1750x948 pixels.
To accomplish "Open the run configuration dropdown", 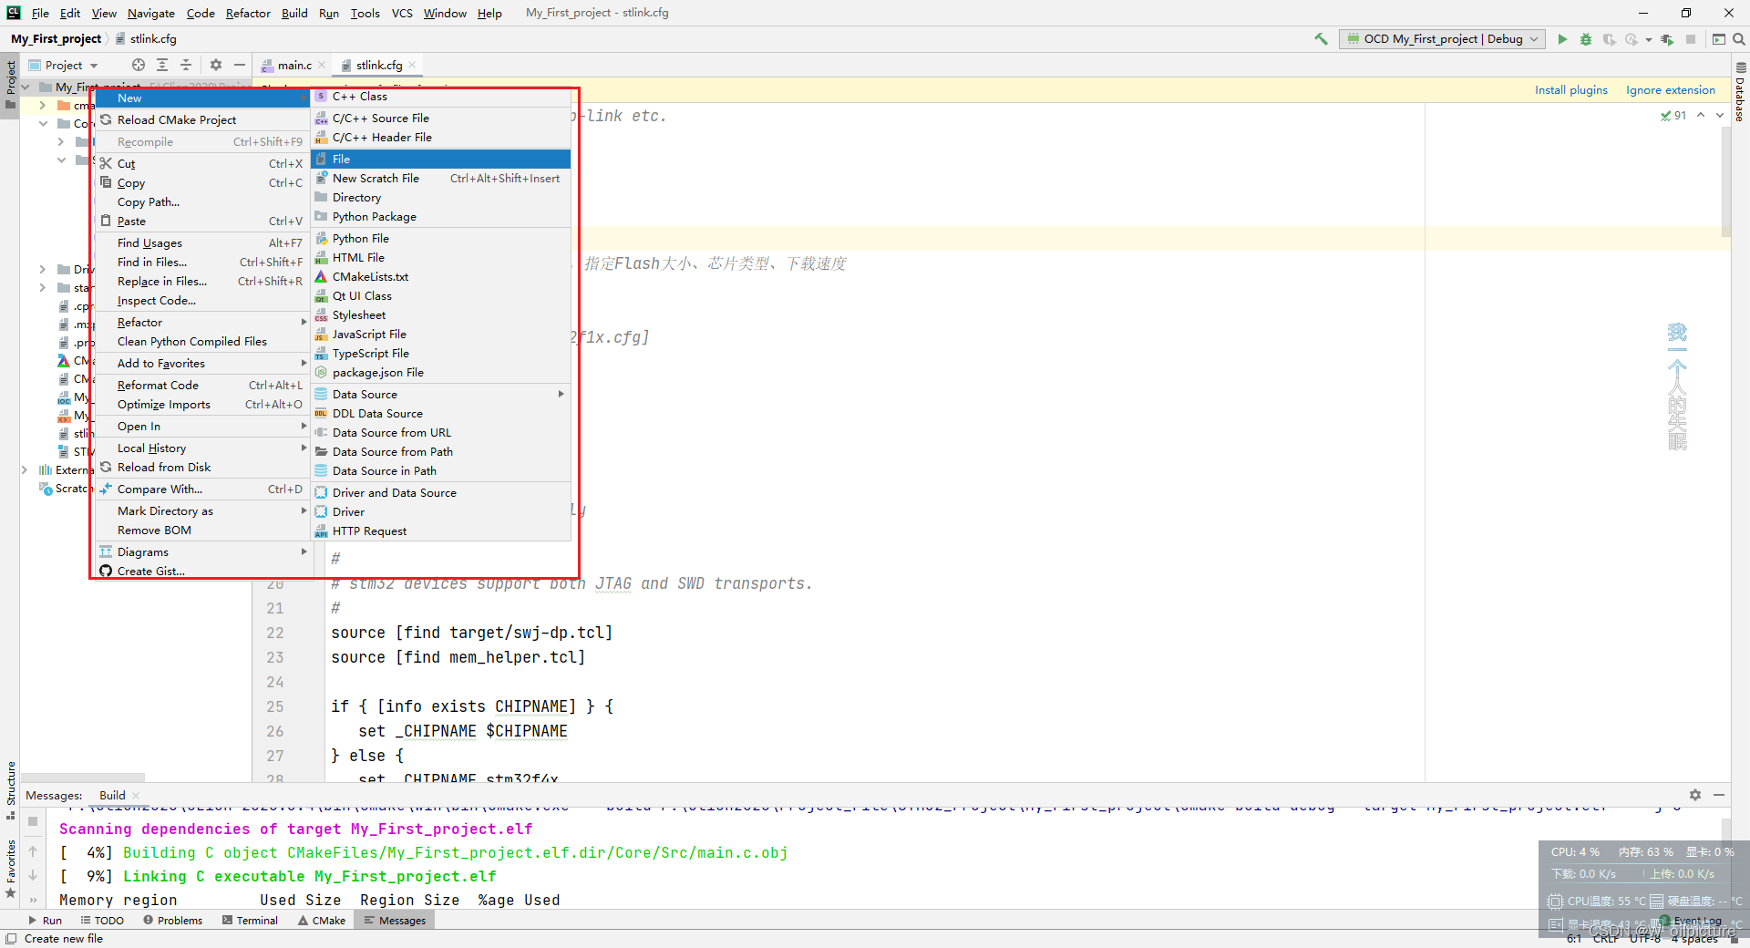I will click(x=1442, y=39).
